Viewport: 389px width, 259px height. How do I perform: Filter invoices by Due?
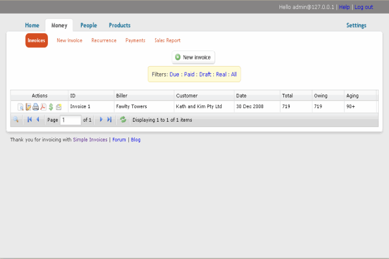click(x=174, y=74)
